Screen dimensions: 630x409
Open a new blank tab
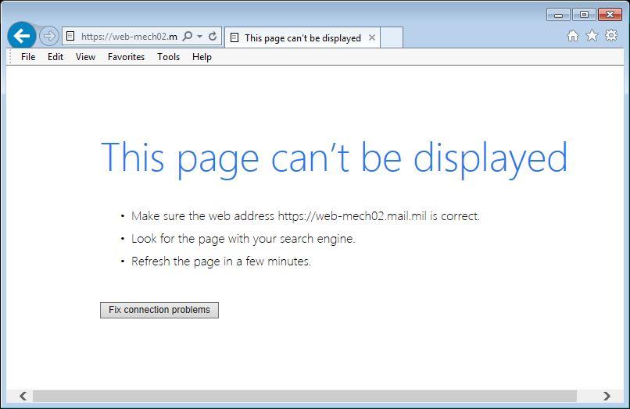(392, 37)
